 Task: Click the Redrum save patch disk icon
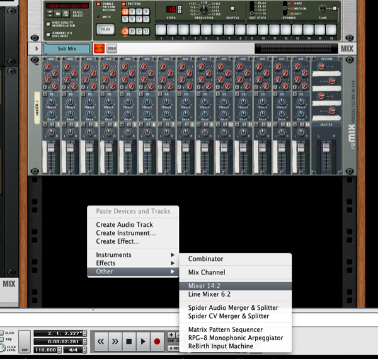(x=66, y=14)
